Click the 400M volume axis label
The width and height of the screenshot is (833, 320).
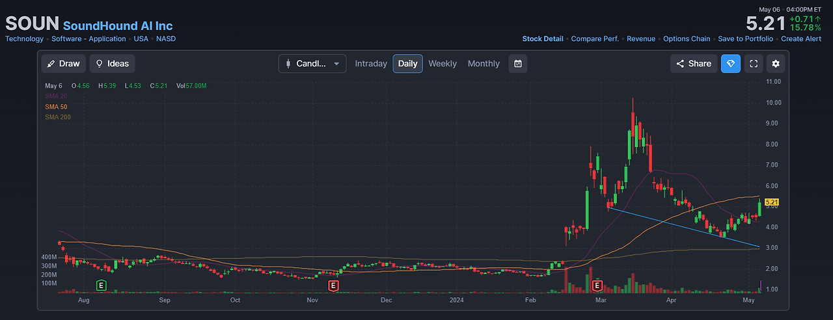(x=49, y=258)
